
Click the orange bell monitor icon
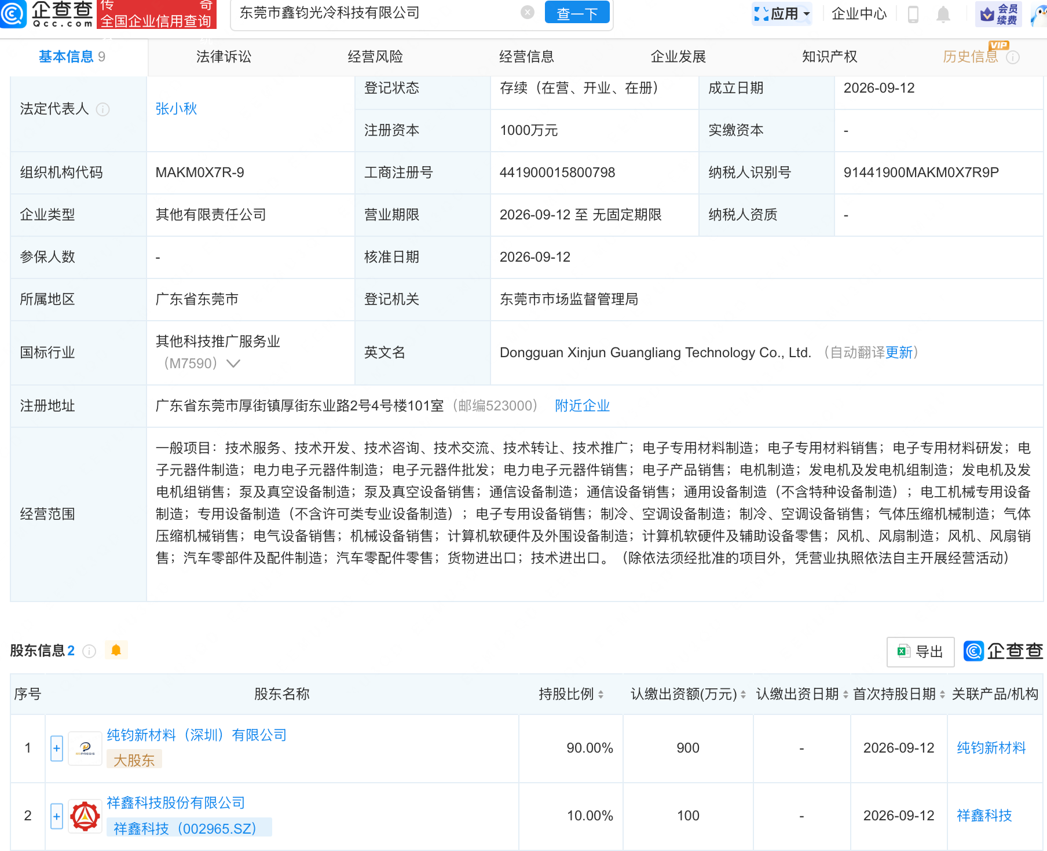116,650
